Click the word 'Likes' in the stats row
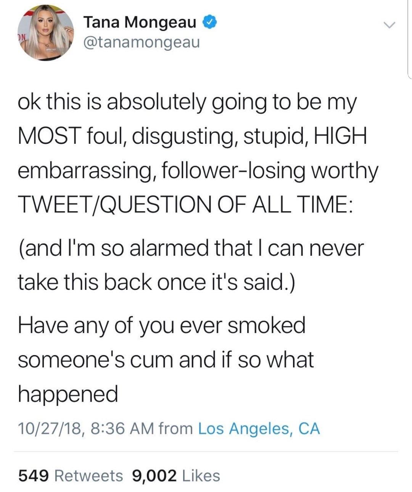Viewport: 412px width, 492px height. [x=201, y=476]
